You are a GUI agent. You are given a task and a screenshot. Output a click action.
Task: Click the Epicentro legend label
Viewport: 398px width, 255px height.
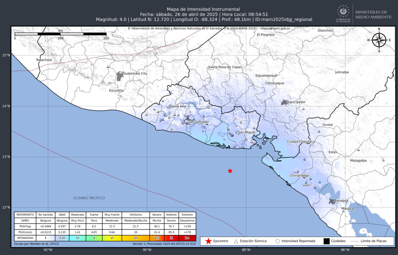(221, 241)
